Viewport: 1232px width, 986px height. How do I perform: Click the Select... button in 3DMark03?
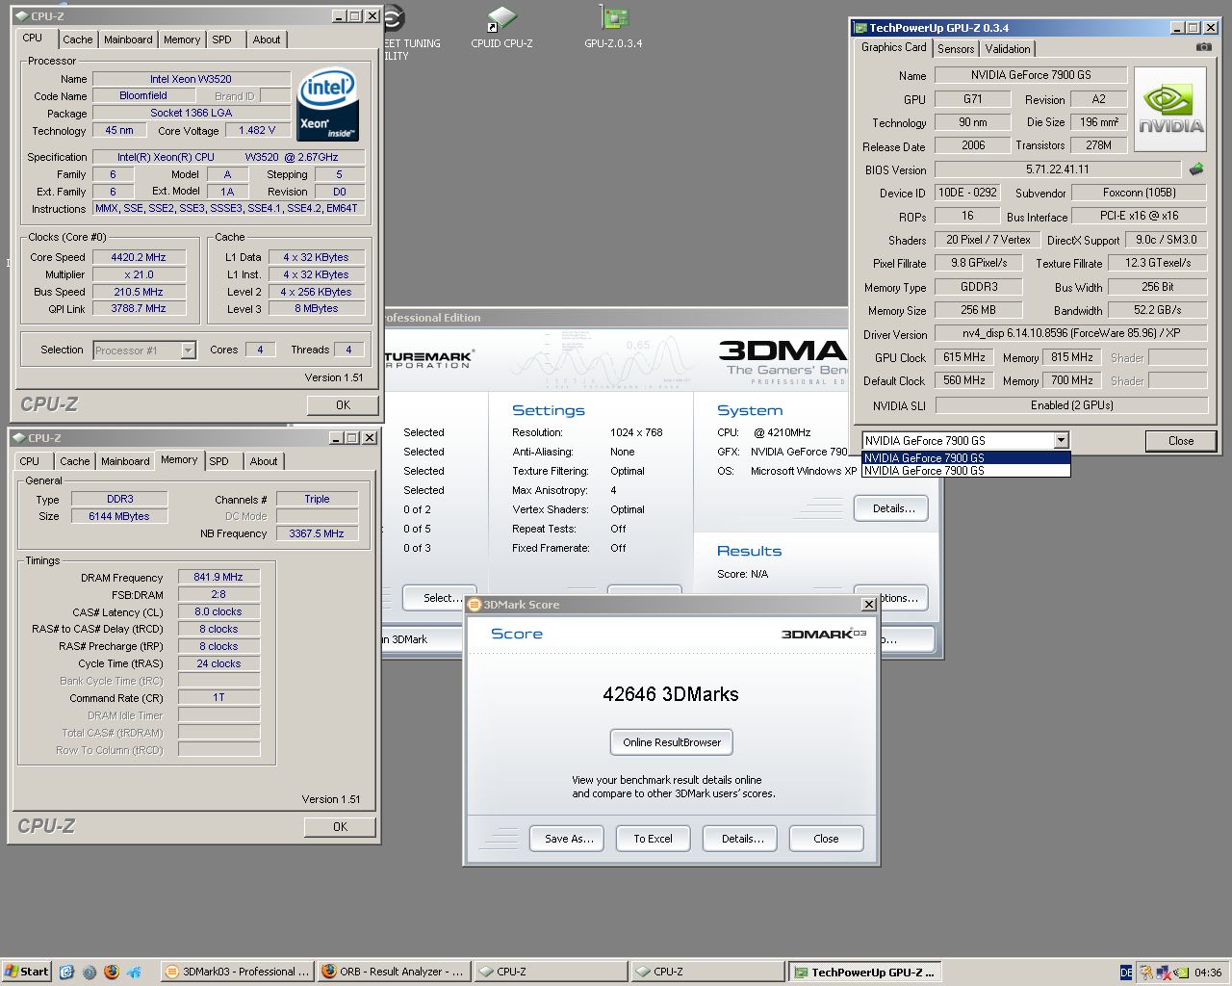440,598
